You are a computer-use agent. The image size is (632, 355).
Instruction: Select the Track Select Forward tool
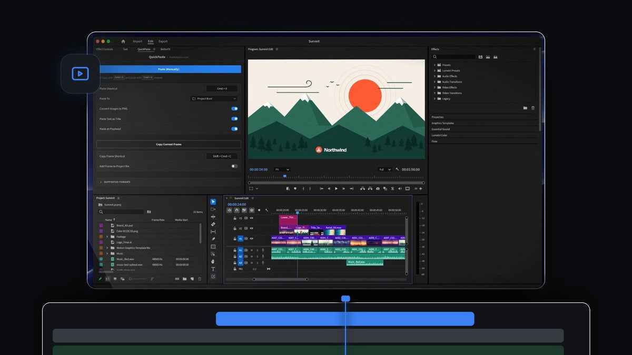213,209
